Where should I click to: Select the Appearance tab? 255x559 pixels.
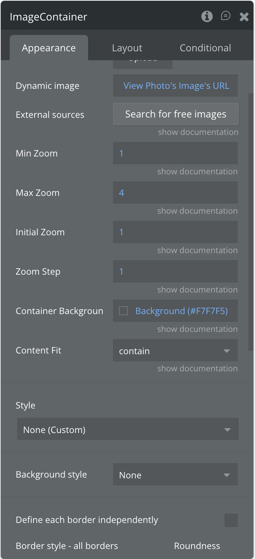click(x=49, y=48)
